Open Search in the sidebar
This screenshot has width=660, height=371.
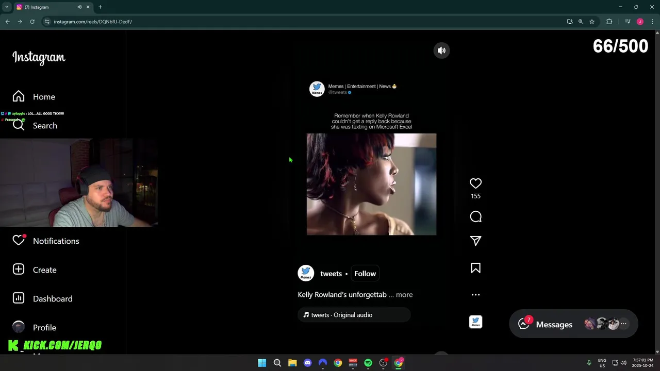click(35, 126)
